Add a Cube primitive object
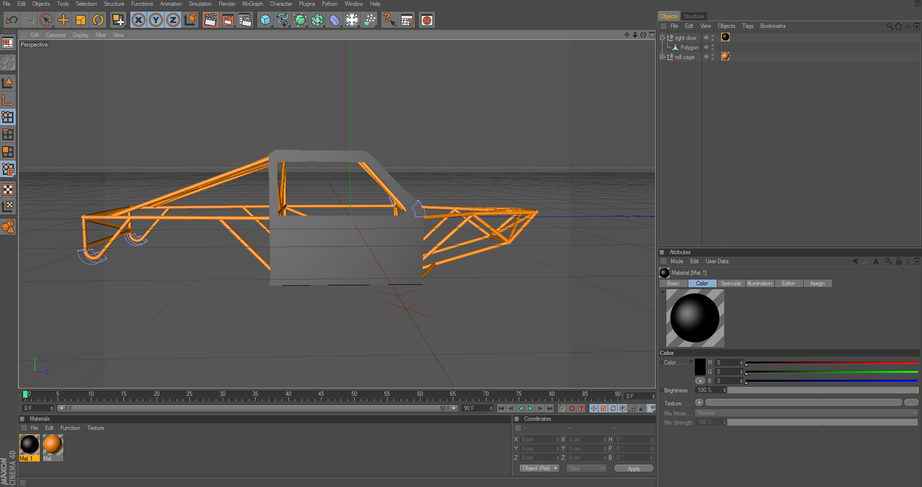The width and height of the screenshot is (922, 487). click(265, 20)
